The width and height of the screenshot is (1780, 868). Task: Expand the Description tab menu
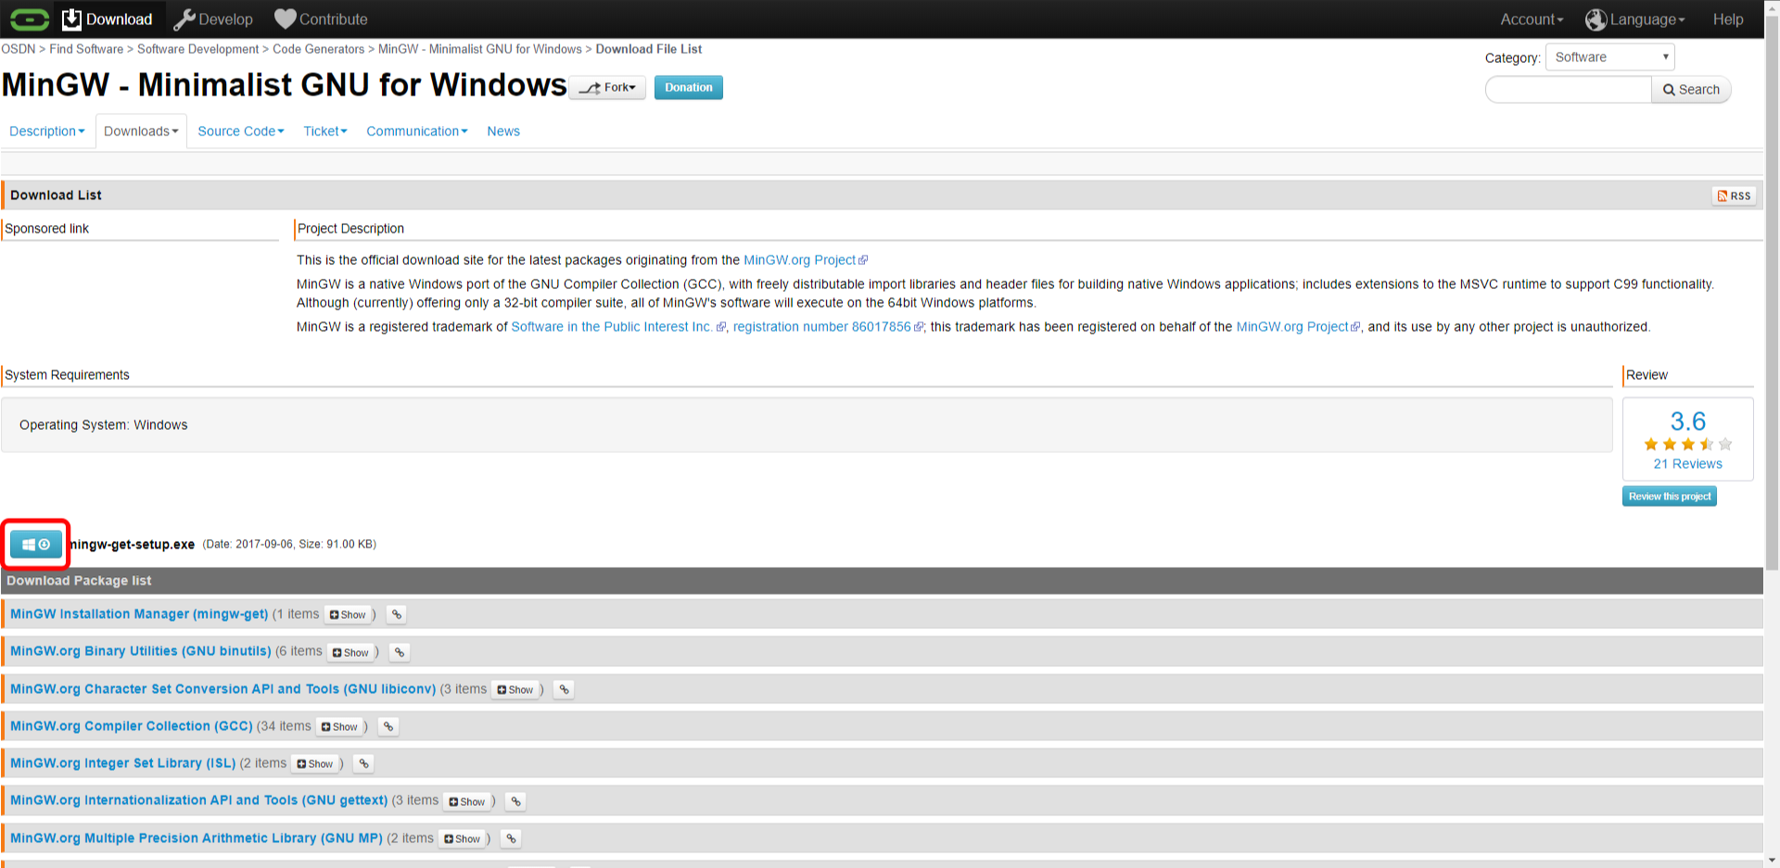coord(47,132)
